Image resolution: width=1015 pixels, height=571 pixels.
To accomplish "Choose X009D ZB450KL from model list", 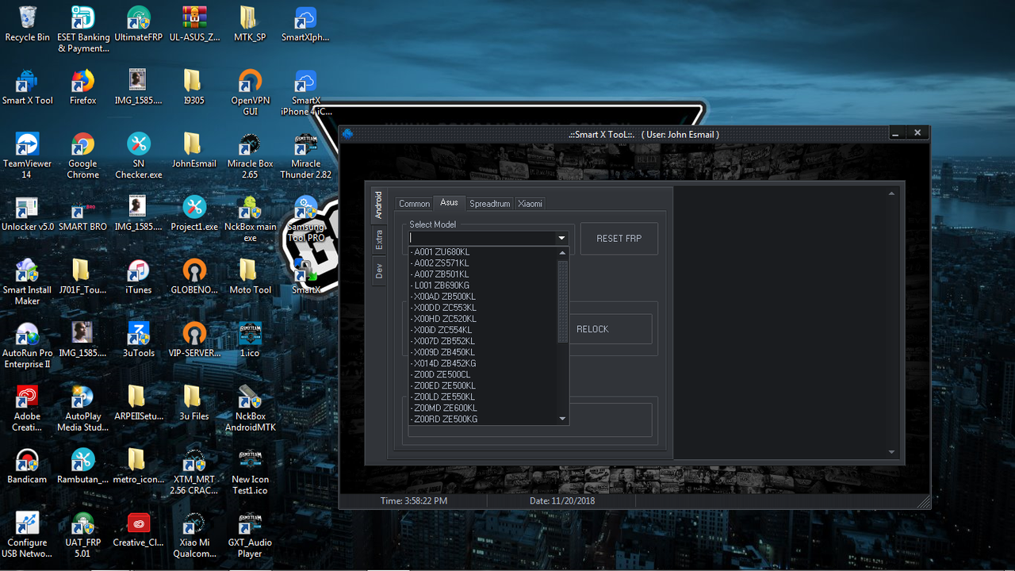I will 483,352.
